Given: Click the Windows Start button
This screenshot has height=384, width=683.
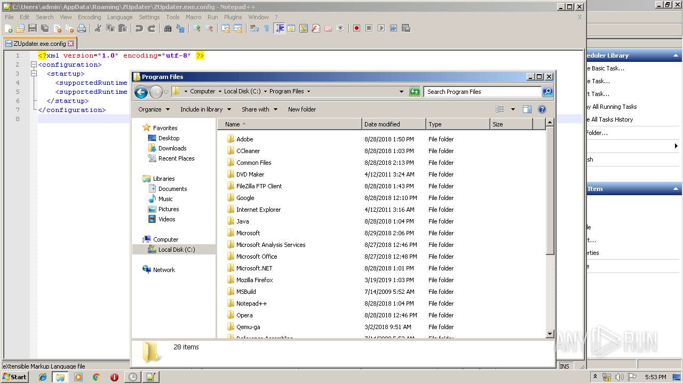Looking at the screenshot, I should click(x=15, y=377).
